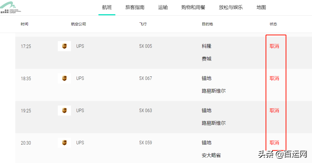Select the 17:25 departure time
The height and width of the screenshot is (163, 312).
click(x=26, y=46)
